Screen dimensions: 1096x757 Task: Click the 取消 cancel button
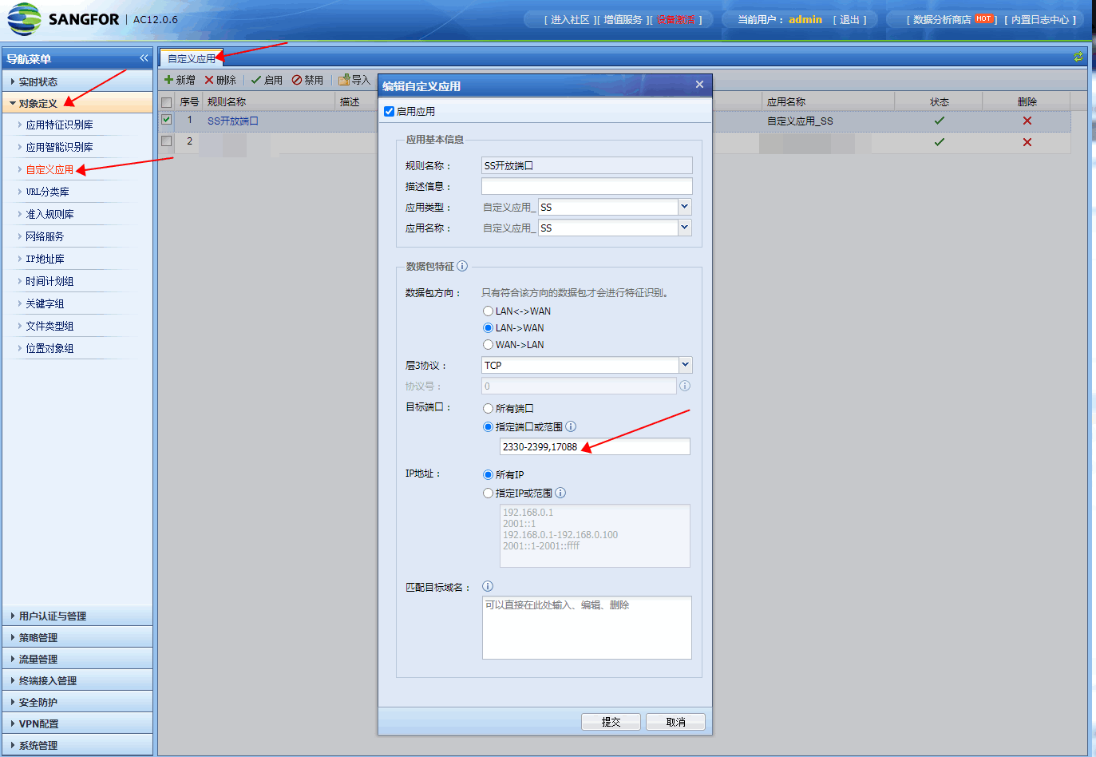pos(675,722)
